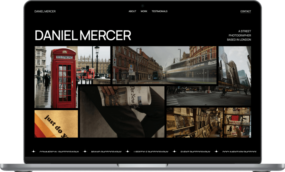This screenshot has width=285, height=172.
Task: Open the "just do" typography photo
Action: tap(56, 124)
